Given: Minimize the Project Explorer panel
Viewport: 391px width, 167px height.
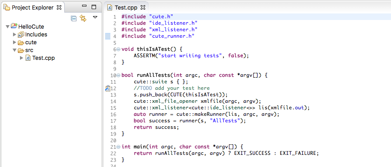Looking at the screenshot, I should tap(85, 6).
